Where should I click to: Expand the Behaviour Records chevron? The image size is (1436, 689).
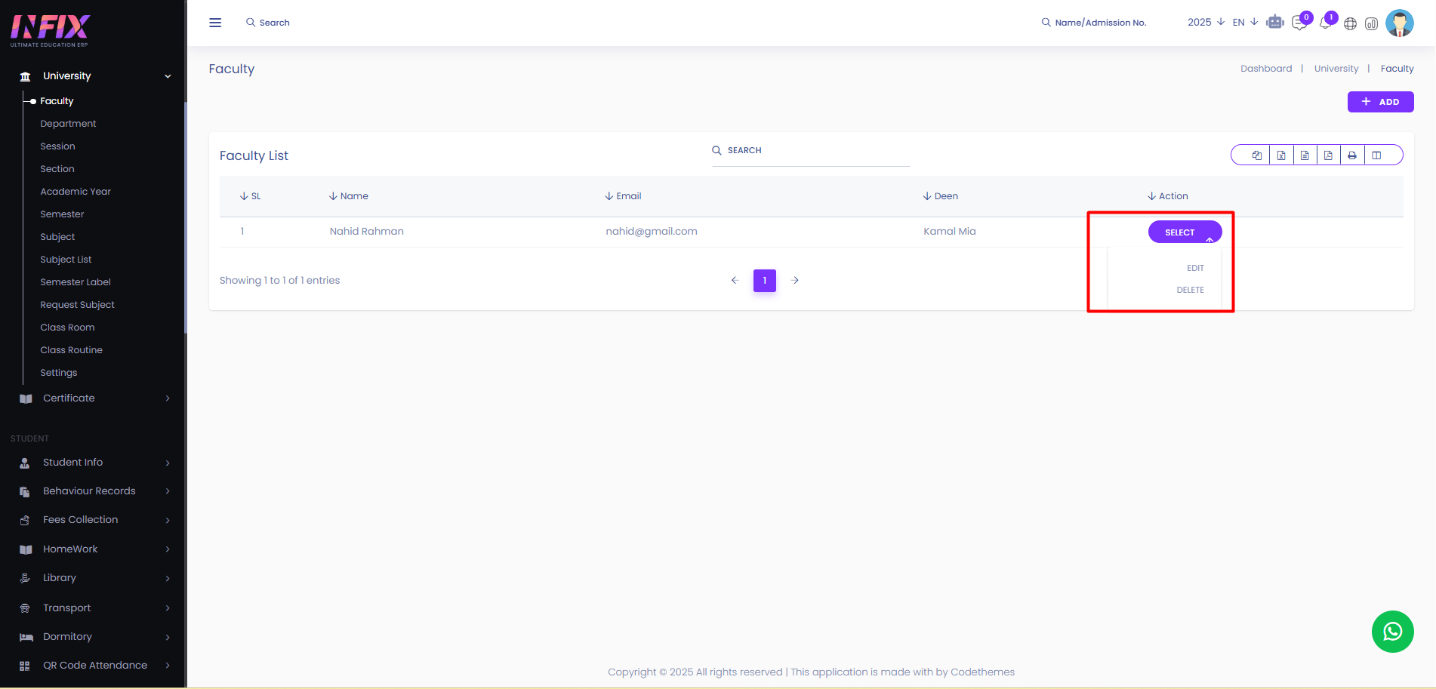pos(168,491)
